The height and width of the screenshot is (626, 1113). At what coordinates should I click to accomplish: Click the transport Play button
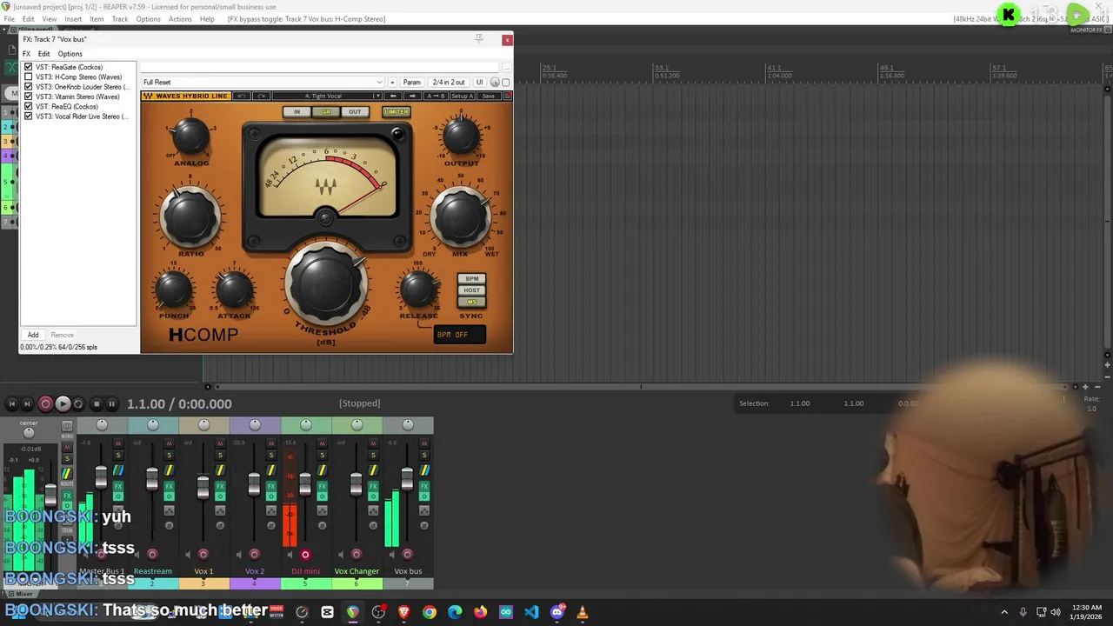(x=62, y=403)
